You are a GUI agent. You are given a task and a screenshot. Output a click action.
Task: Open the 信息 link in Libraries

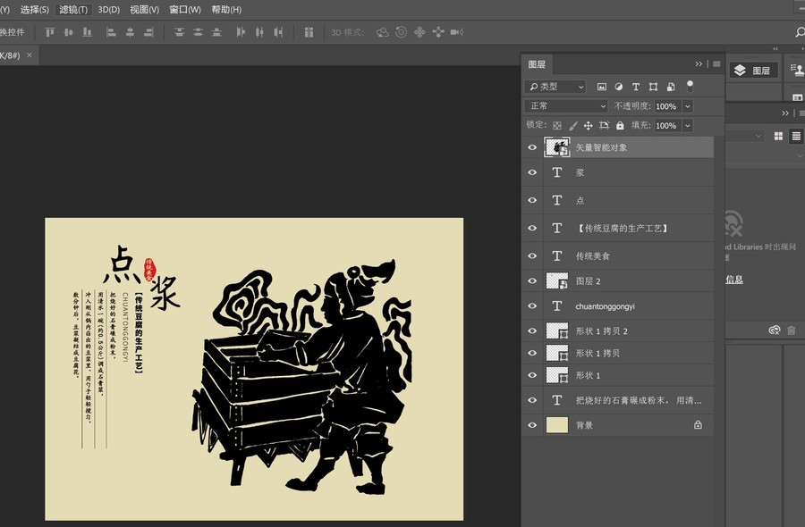tap(734, 280)
